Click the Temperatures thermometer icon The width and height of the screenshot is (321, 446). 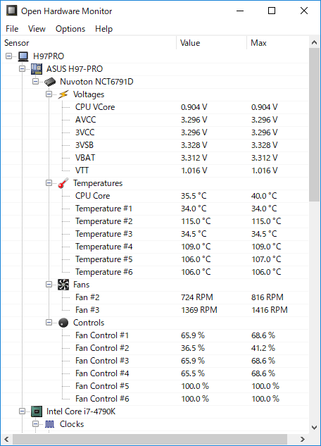[63, 183]
